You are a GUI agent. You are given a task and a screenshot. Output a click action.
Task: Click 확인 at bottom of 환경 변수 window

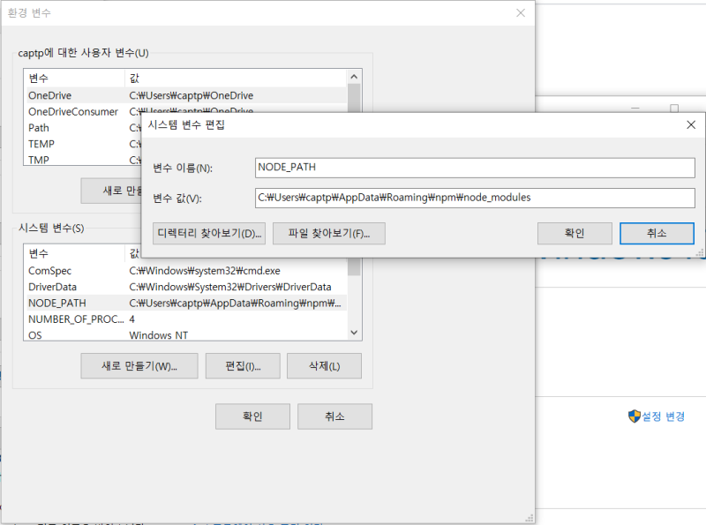click(252, 416)
